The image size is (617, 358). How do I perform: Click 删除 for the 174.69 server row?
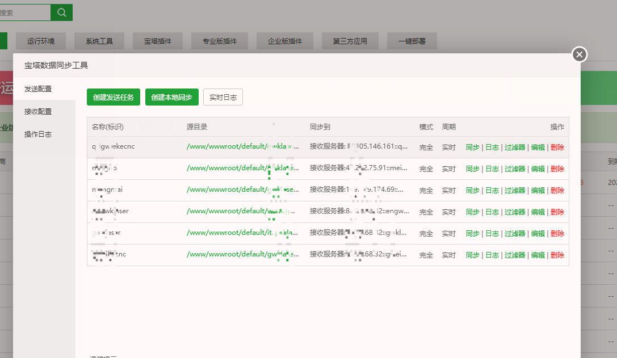click(x=557, y=191)
